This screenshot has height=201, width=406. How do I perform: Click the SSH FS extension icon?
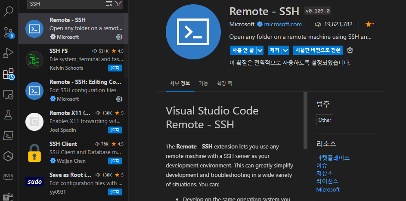click(34, 60)
